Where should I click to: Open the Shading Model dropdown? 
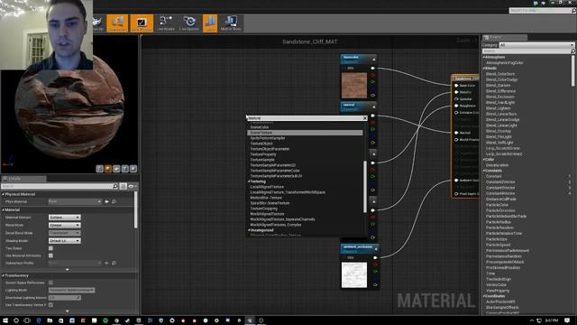(64, 241)
